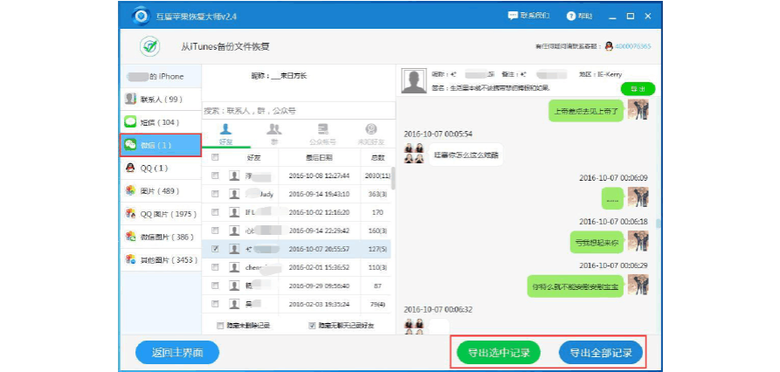Open the 4000076365 customer service link
Screen dimensions: 780x372
click(x=633, y=46)
